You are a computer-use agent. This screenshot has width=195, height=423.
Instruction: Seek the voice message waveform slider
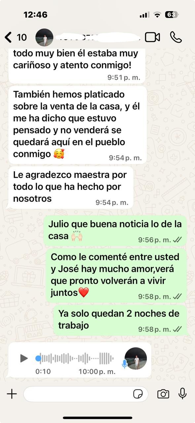75,358
